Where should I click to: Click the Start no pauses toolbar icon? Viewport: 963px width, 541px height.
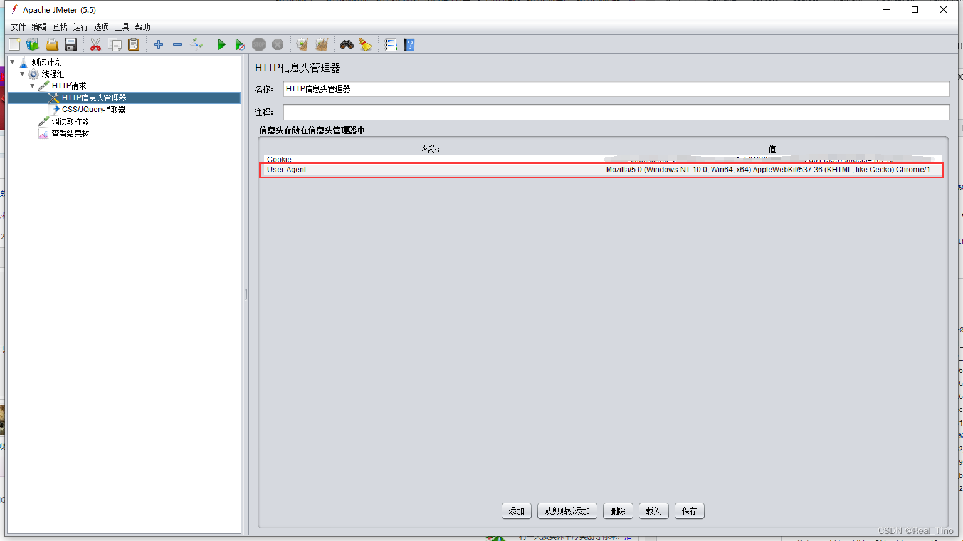pyautogui.click(x=240, y=44)
